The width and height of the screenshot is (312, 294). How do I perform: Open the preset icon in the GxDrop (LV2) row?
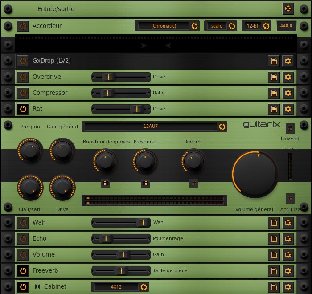[274, 61]
